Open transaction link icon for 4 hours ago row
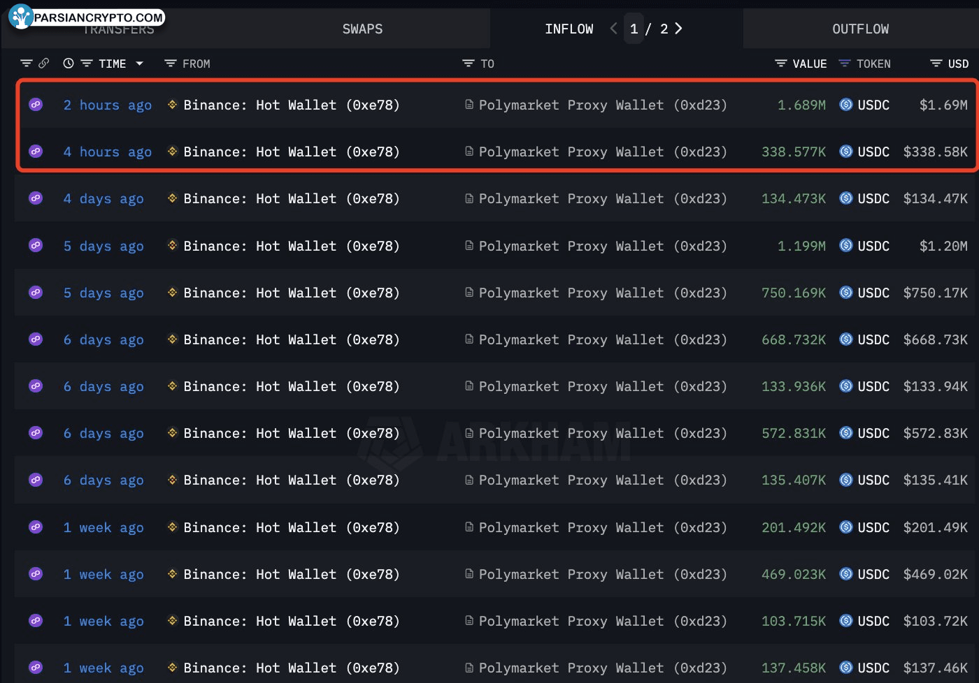The height and width of the screenshot is (683, 979). (x=36, y=152)
